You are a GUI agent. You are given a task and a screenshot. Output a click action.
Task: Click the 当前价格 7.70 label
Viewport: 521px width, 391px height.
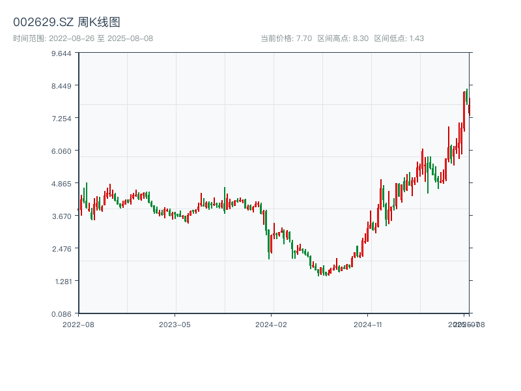point(286,38)
